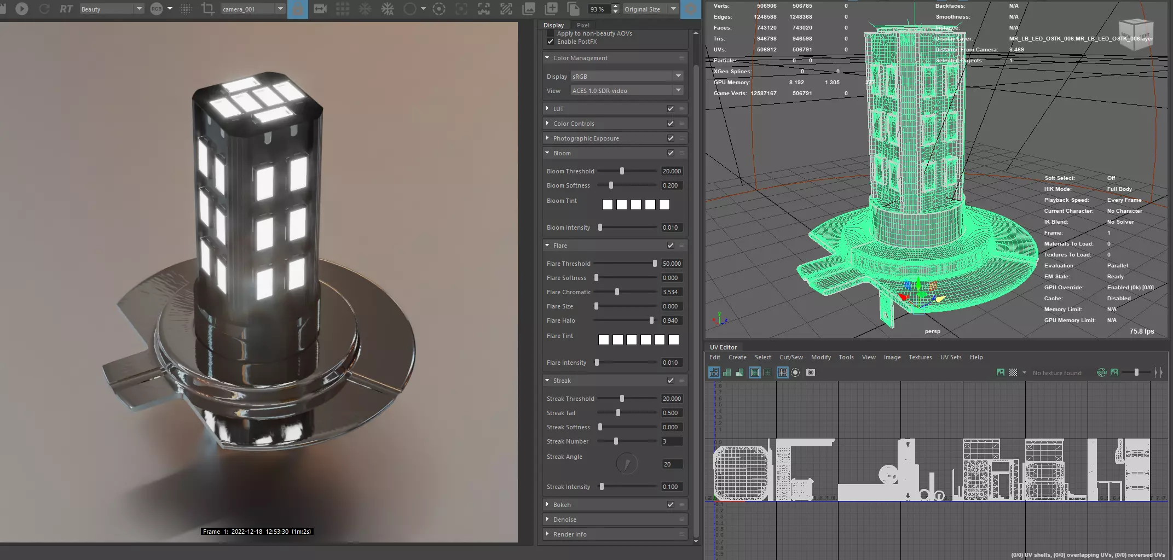1173x560 pixels.
Task: Switch to the Pixel tab
Action: coord(583,25)
